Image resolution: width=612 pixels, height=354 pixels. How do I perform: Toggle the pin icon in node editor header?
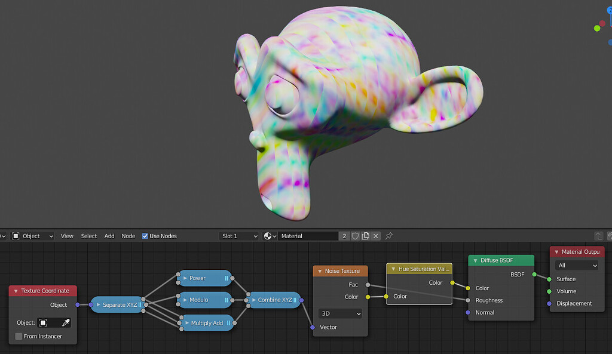click(x=388, y=236)
